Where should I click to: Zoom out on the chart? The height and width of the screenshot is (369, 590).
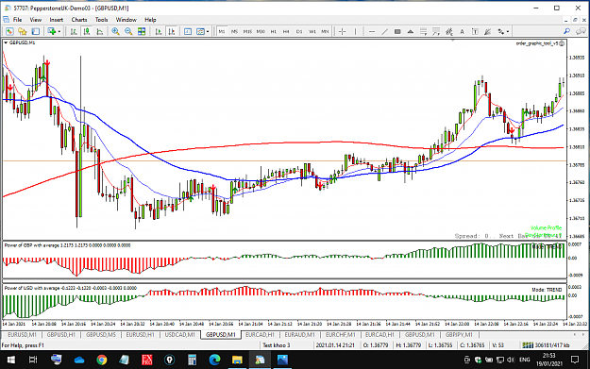click(x=128, y=31)
